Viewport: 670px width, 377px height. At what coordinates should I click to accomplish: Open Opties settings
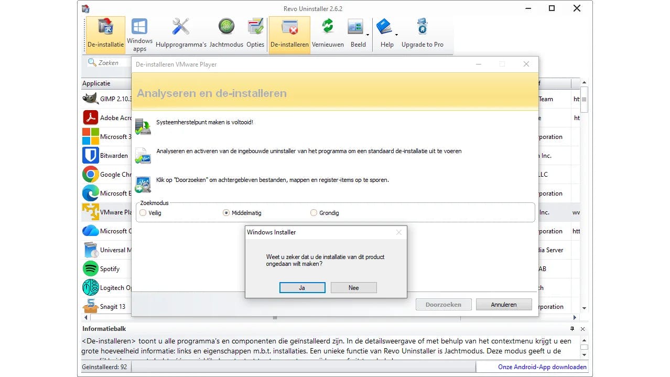(x=255, y=34)
